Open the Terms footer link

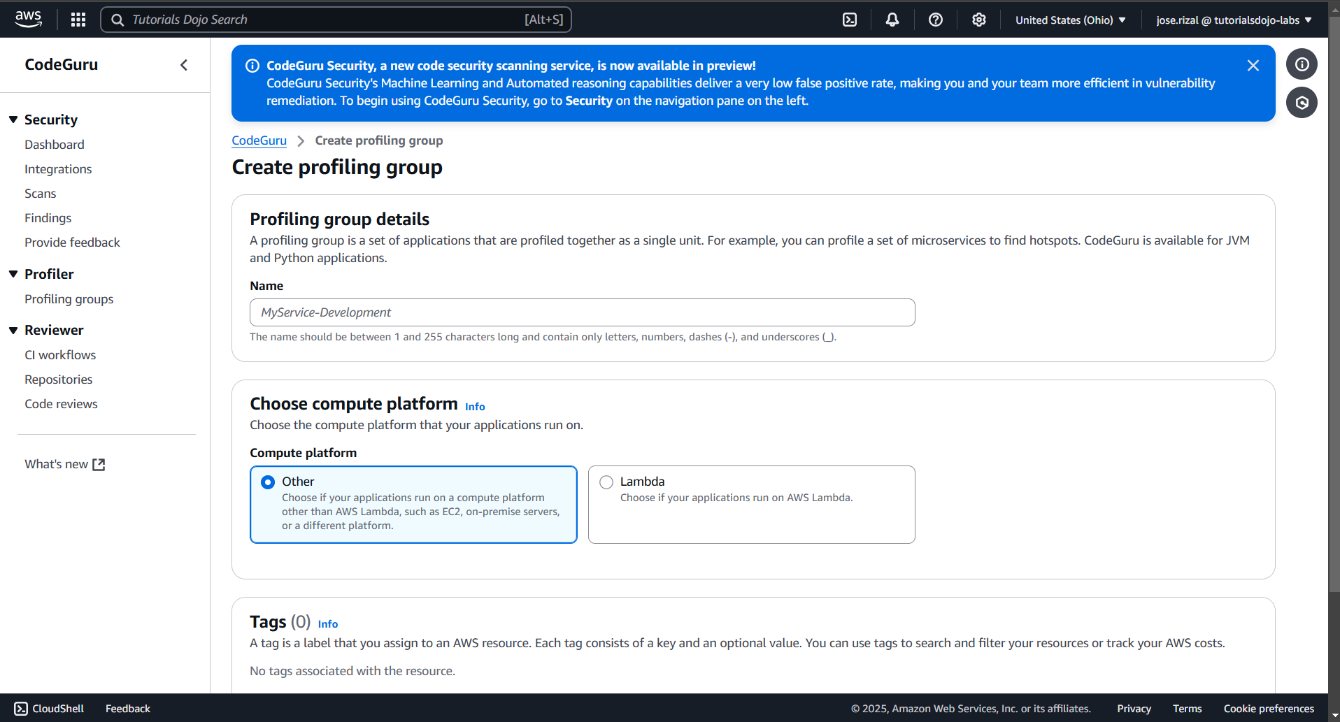click(x=1188, y=709)
